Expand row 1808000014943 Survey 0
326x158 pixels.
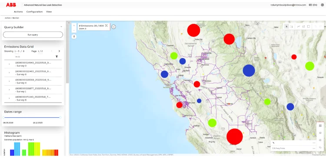tap(9, 64)
